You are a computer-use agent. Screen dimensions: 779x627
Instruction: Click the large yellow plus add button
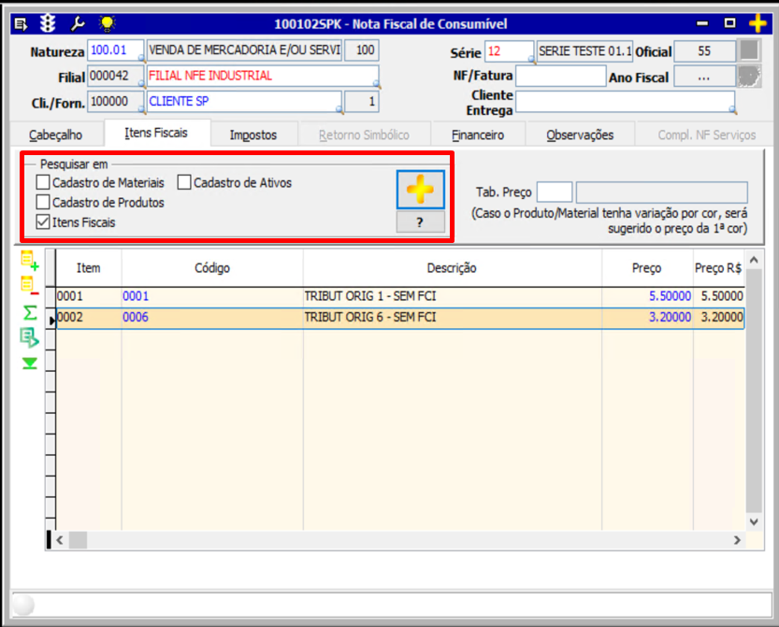(x=420, y=189)
